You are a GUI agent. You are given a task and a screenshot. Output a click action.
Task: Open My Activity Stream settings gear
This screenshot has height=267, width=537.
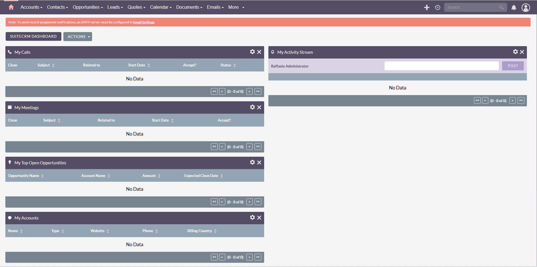515,52
